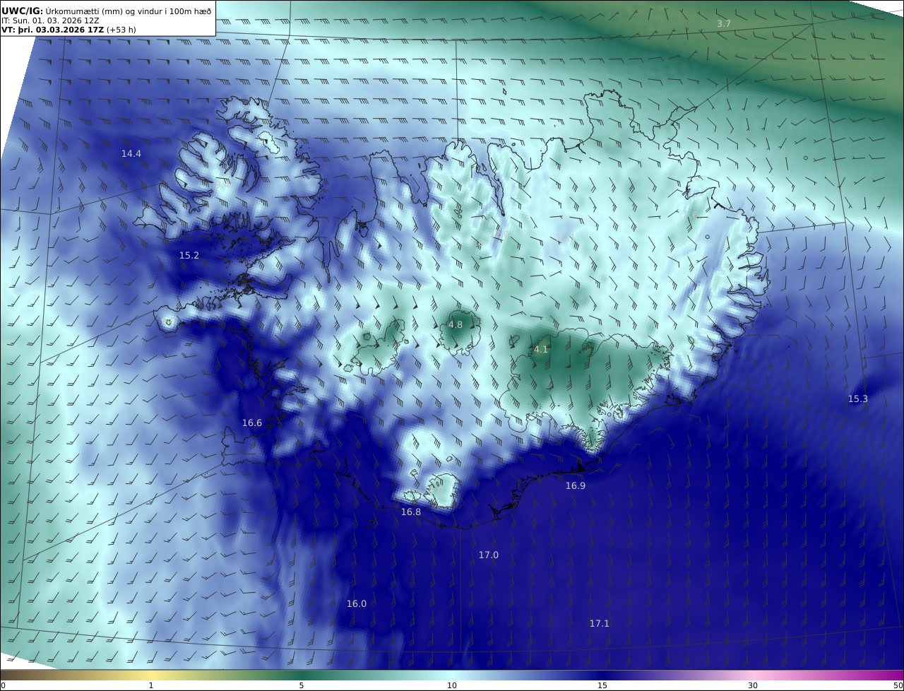Click the 16.0 value label
The width and height of the screenshot is (904, 691).
tap(357, 604)
